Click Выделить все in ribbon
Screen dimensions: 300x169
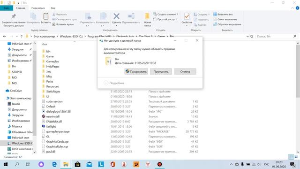223,15
